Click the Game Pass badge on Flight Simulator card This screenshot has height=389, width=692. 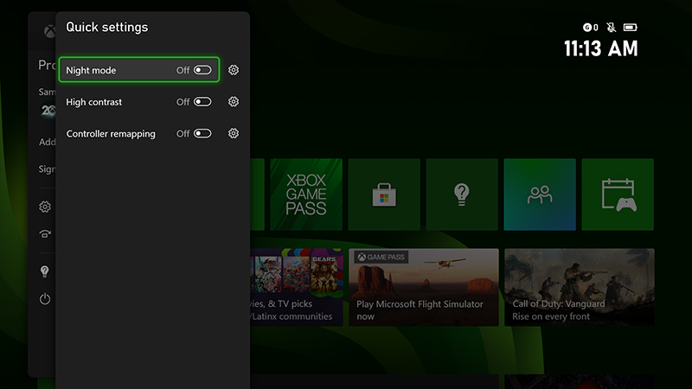[x=381, y=257]
